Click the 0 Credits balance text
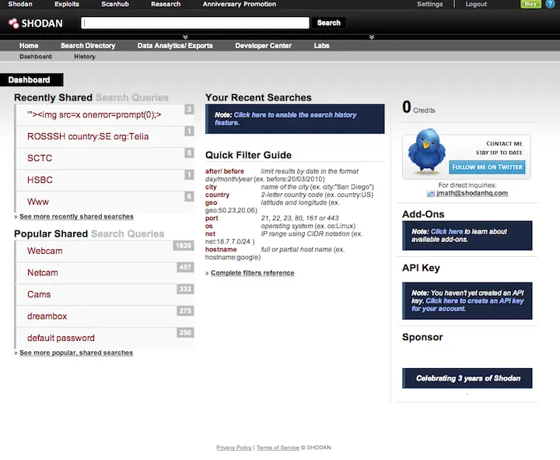Viewport: 560px width, 460px height. pos(418,107)
